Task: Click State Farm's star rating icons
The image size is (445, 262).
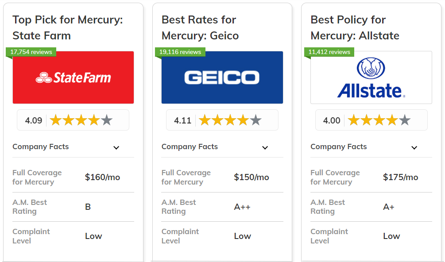Action: [81, 120]
